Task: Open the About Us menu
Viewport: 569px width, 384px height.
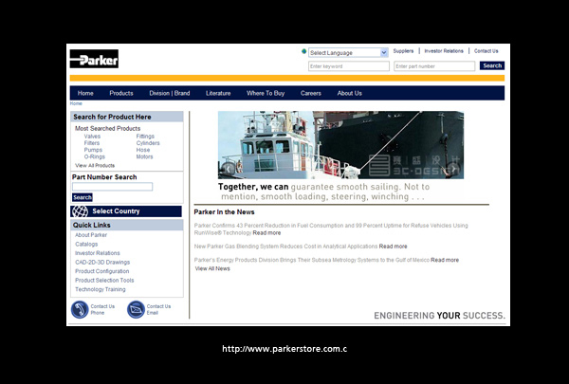Action: 349,93
